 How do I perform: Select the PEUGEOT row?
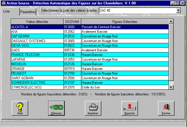tap(90, 73)
